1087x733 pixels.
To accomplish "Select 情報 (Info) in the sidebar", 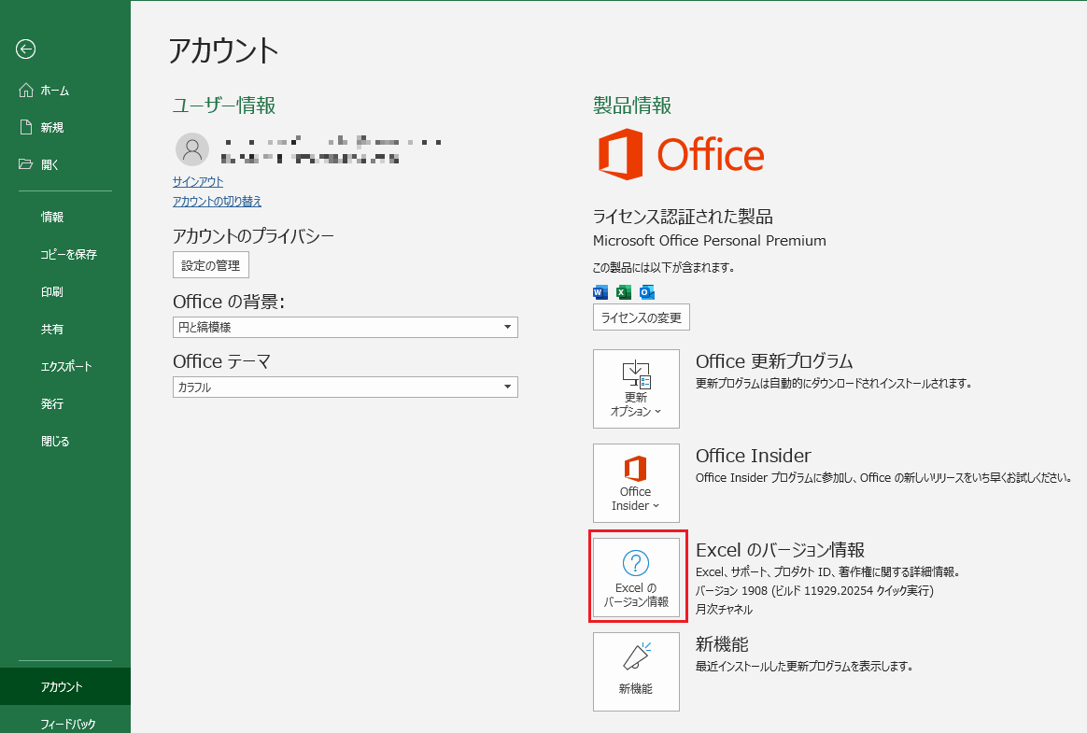I will coord(52,217).
